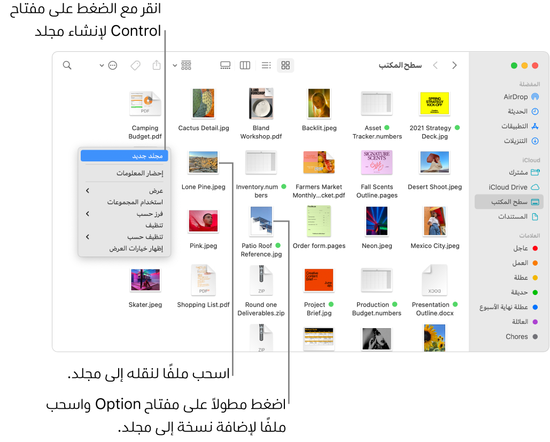
Task: Click the back navigation arrow
Action: pos(454,65)
